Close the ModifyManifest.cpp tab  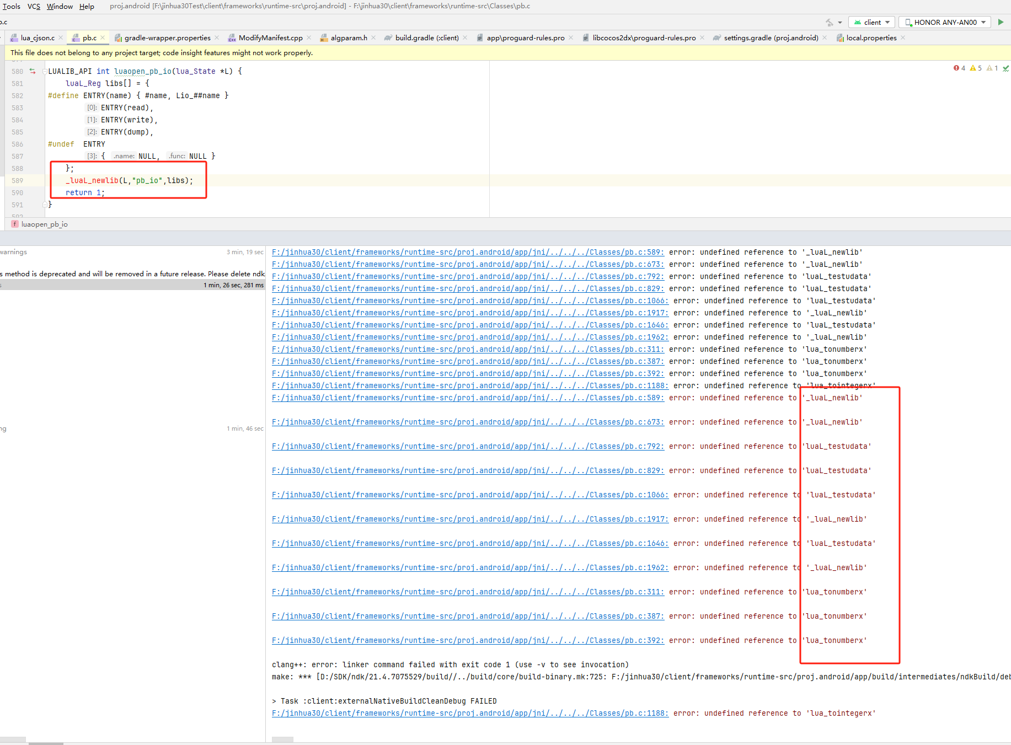(x=309, y=37)
